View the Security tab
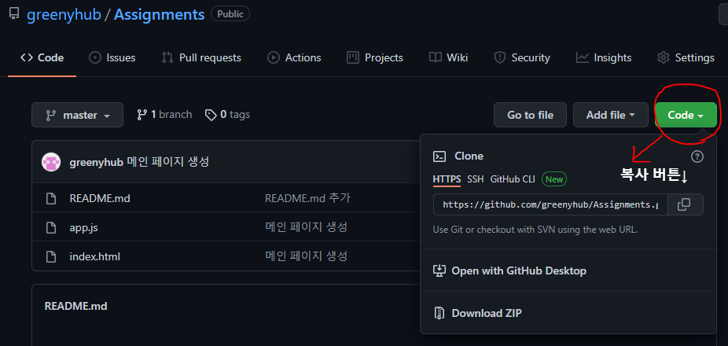The image size is (728, 346). (522, 57)
